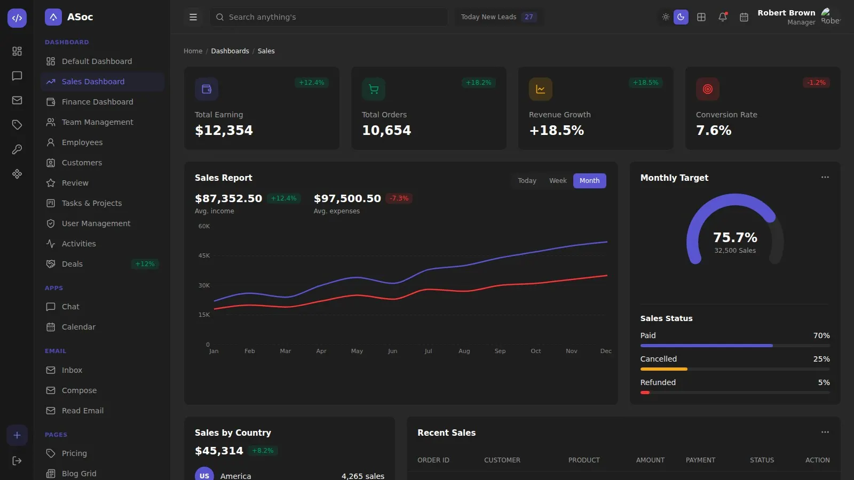Click the cart icon on Total Orders card
Image resolution: width=854 pixels, height=480 pixels.
coord(374,89)
